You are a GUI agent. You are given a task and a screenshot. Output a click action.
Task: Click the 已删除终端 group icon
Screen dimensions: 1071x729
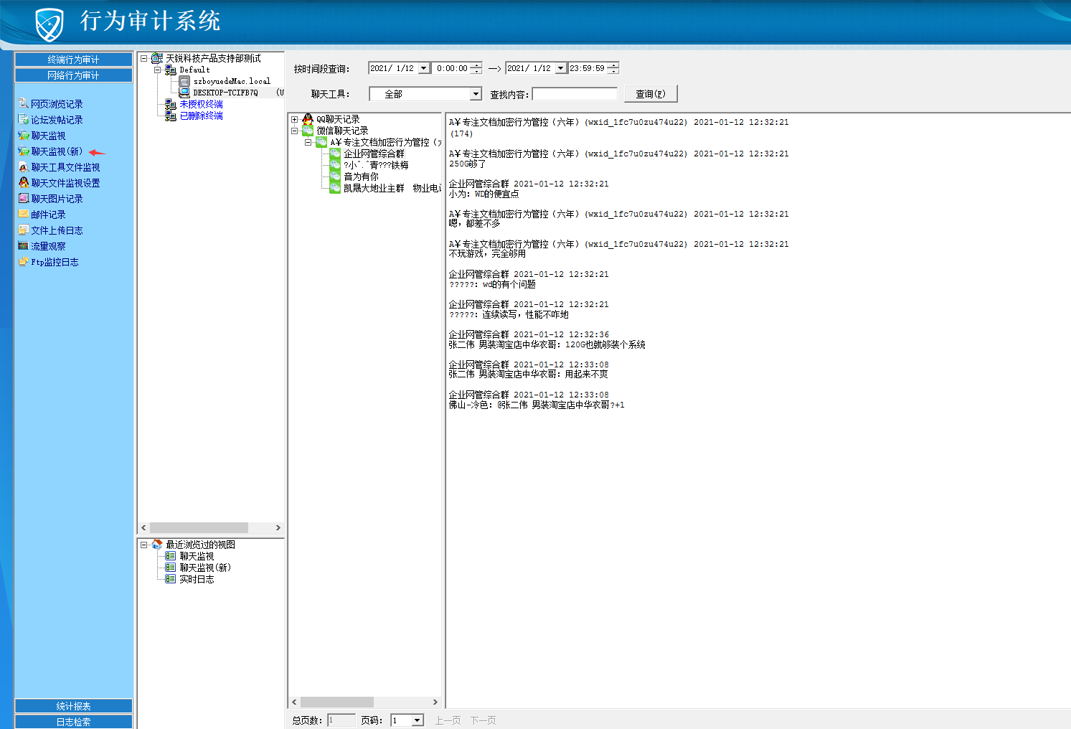point(171,116)
